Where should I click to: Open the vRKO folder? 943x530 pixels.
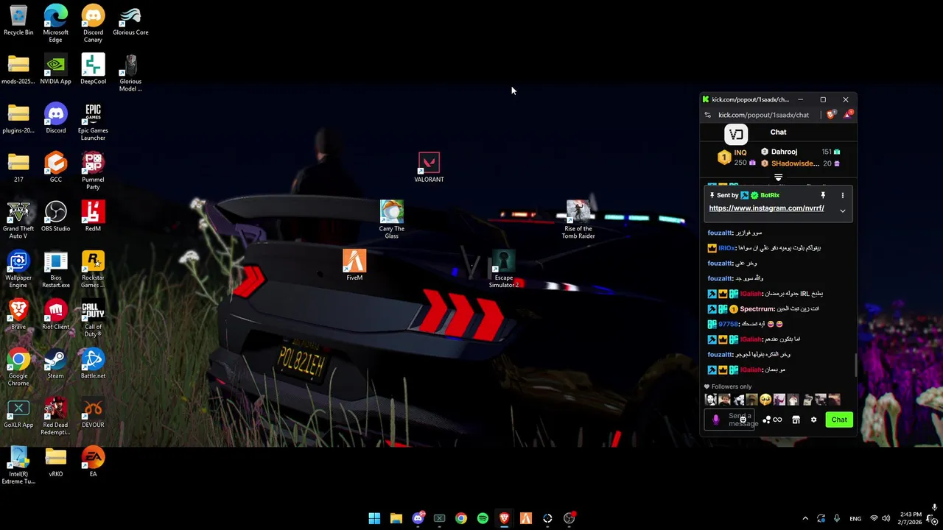[55, 462]
